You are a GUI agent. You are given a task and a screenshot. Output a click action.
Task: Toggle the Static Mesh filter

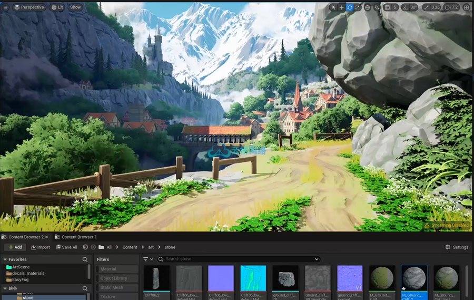tap(117, 287)
